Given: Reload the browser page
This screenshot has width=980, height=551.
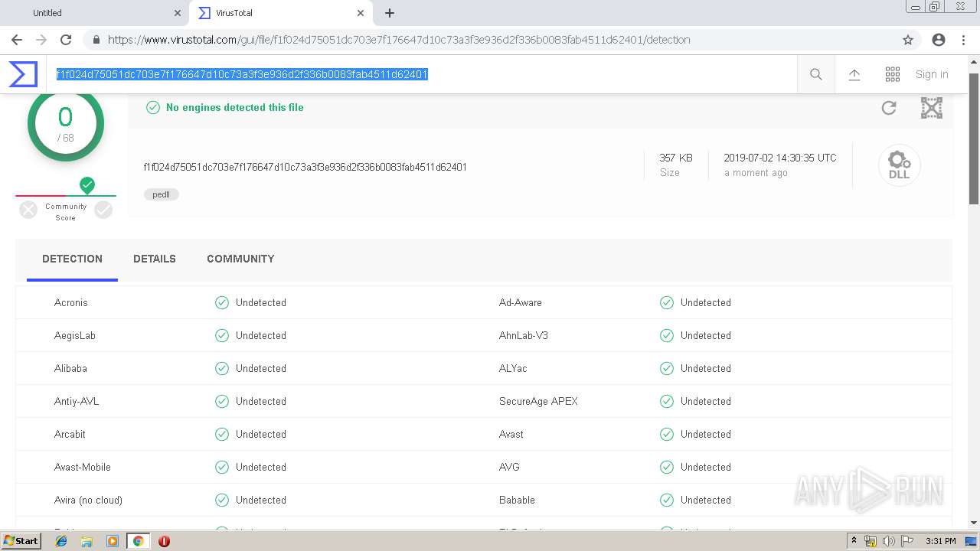Looking at the screenshot, I should point(66,40).
